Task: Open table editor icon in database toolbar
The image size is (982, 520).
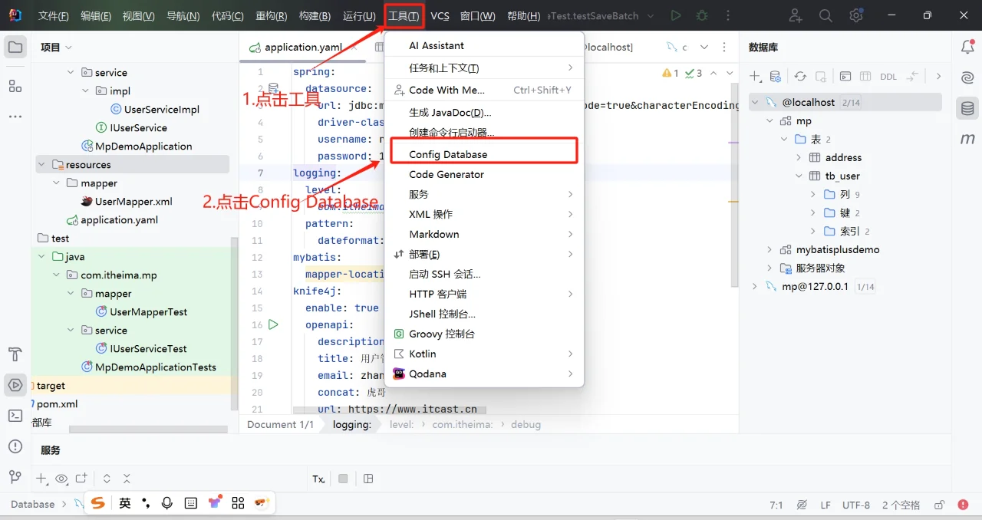Action: coord(865,77)
